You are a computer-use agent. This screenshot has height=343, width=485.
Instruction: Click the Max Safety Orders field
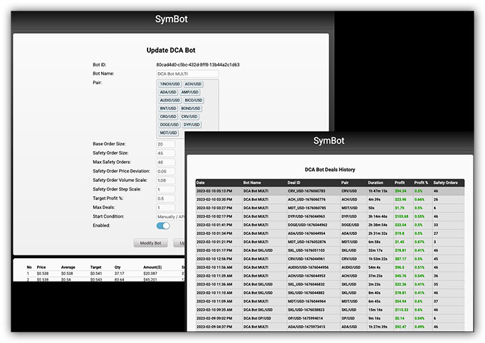(x=166, y=162)
